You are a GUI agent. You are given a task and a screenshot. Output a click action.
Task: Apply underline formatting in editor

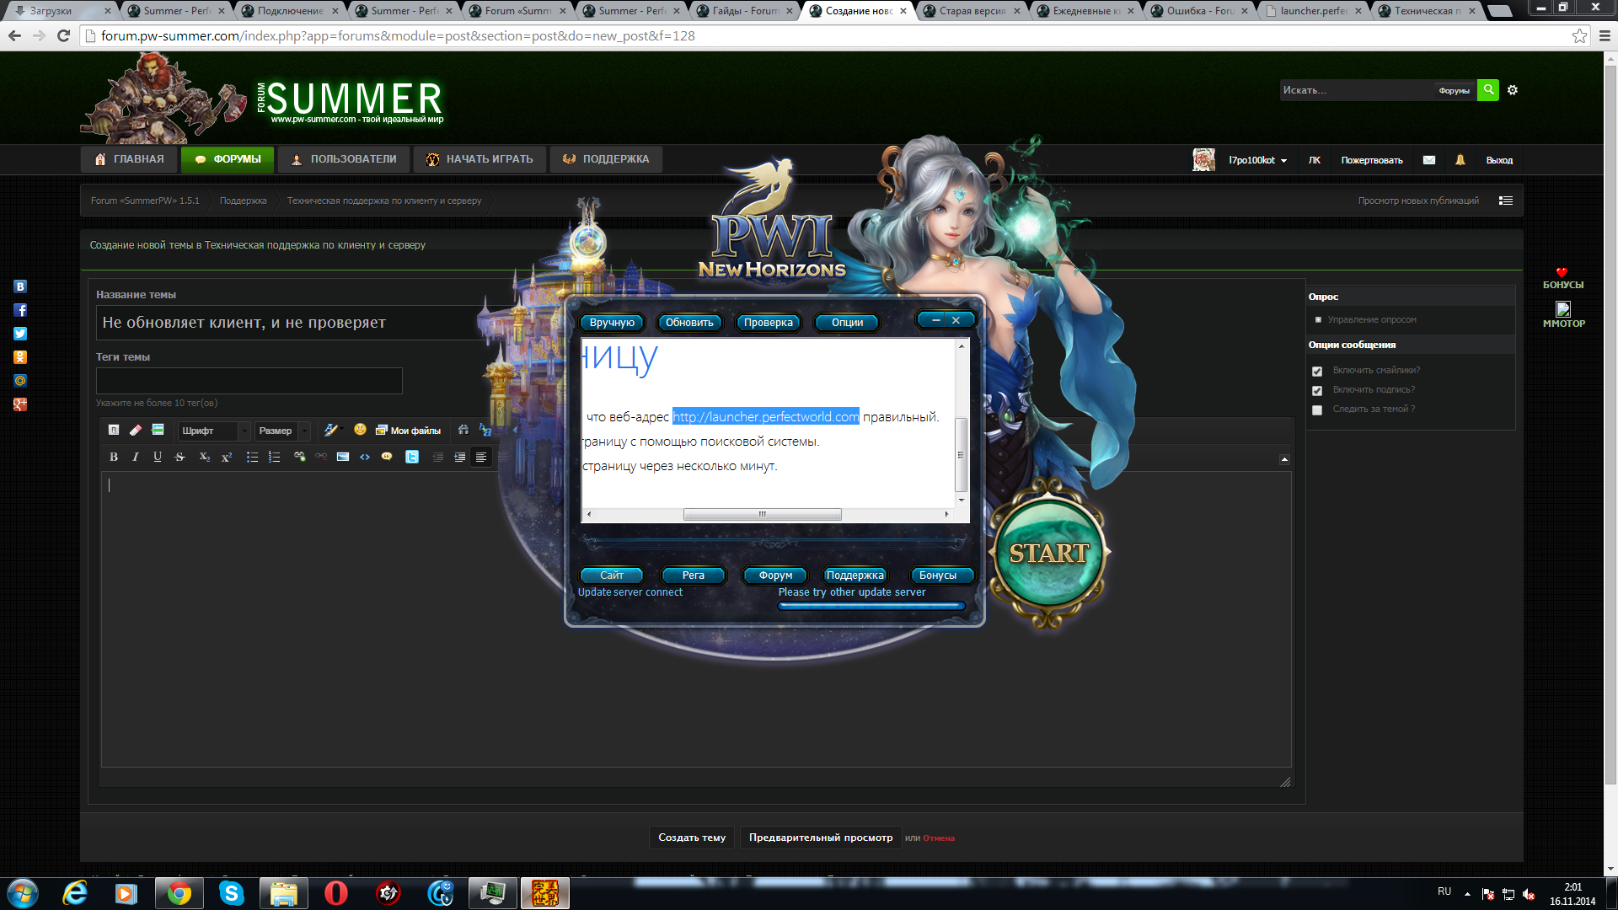click(x=158, y=457)
